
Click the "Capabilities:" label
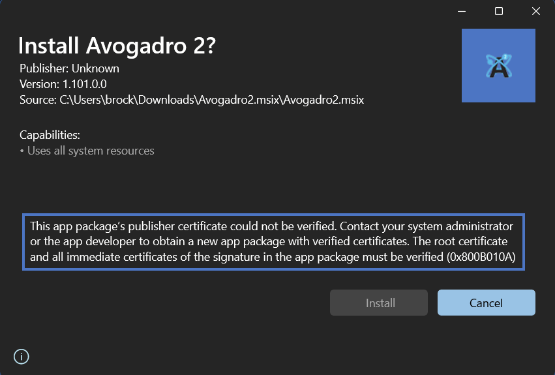[x=50, y=135]
